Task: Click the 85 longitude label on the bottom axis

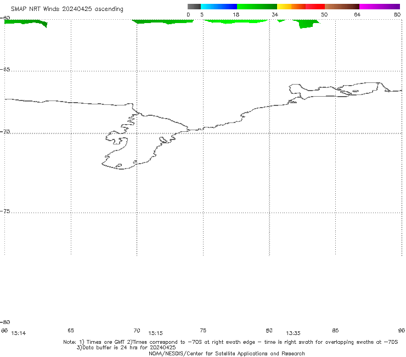Action: (x=335, y=331)
